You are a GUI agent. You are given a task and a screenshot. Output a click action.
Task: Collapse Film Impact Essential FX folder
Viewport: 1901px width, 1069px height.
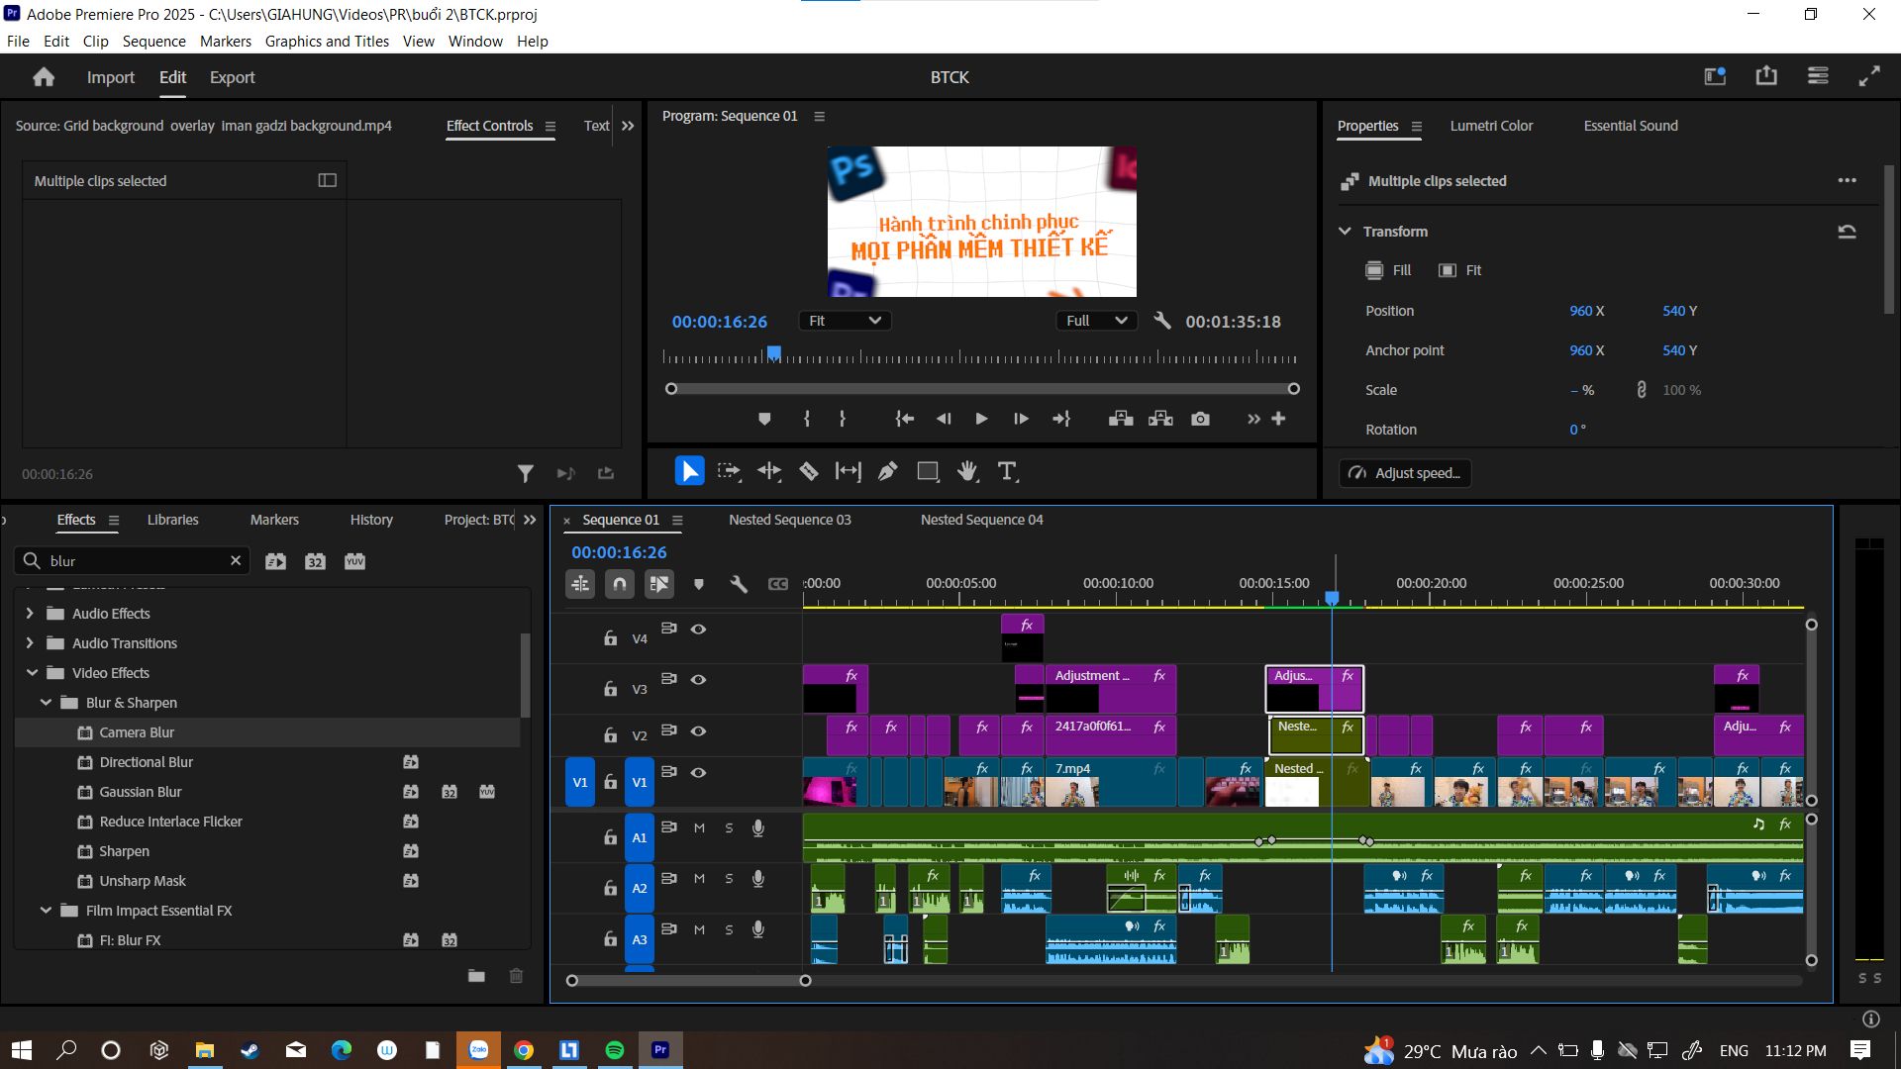tap(46, 911)
